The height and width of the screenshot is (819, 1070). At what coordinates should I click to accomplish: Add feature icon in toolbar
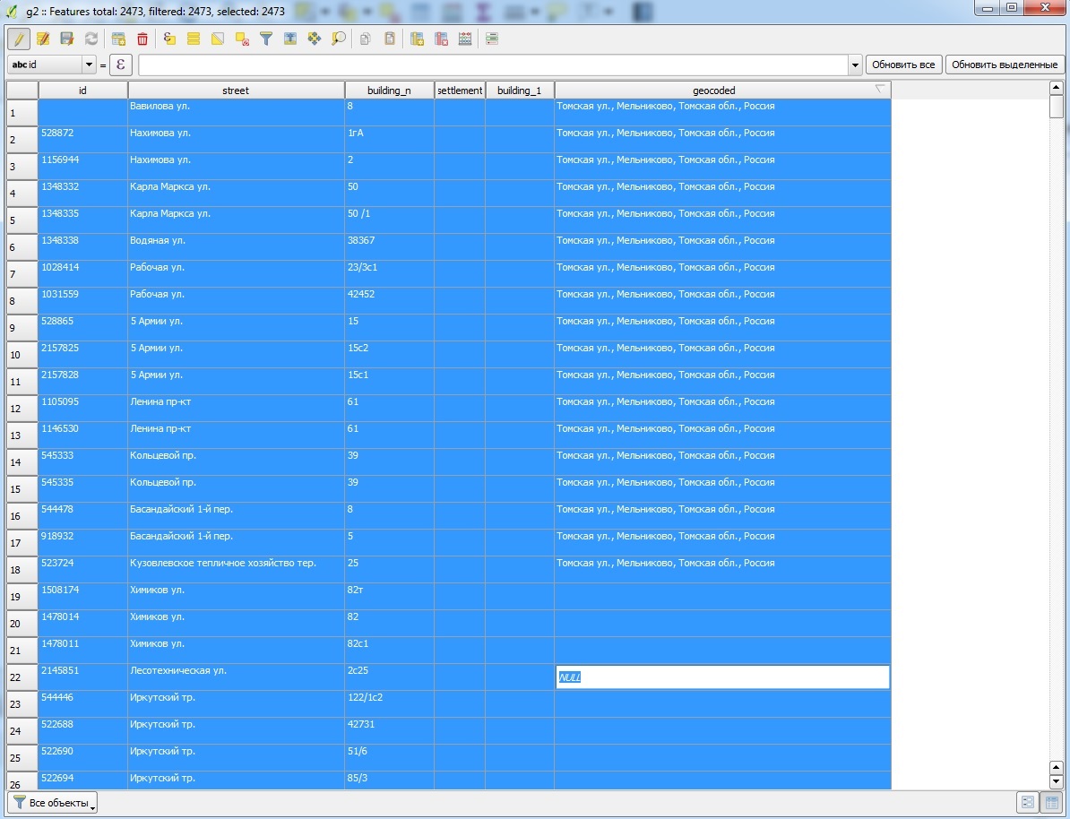click(118, 39)
